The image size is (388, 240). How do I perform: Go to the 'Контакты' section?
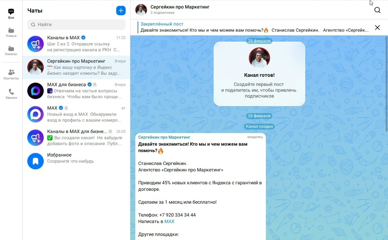tap(11, 74)
